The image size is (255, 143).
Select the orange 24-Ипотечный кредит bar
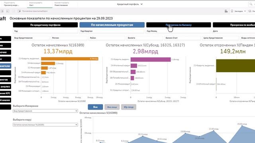[x=43, y=73]
